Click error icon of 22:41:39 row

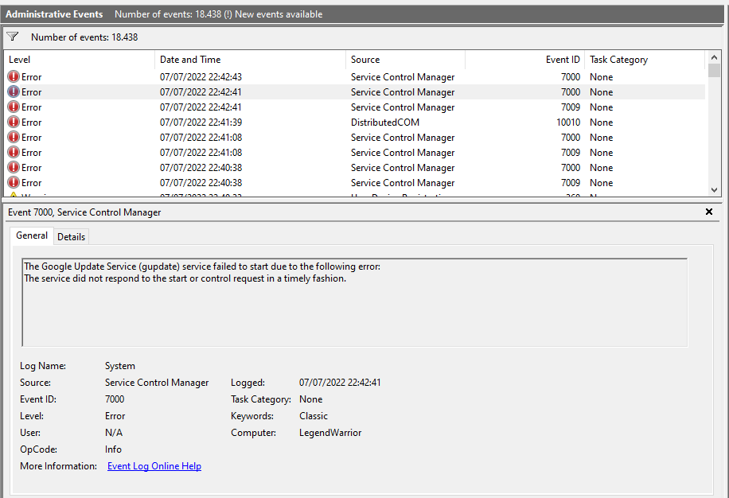(x=14, y=123)
